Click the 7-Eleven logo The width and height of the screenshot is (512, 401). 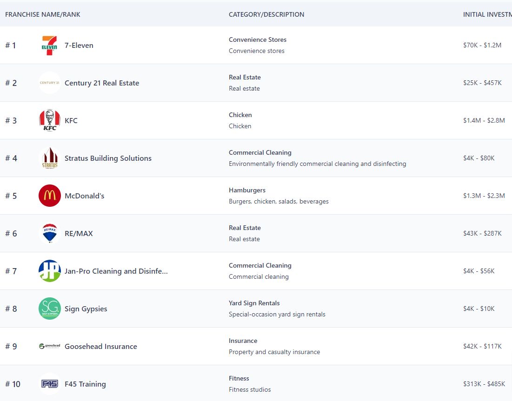pyautogui.click(x=50, y=46)
